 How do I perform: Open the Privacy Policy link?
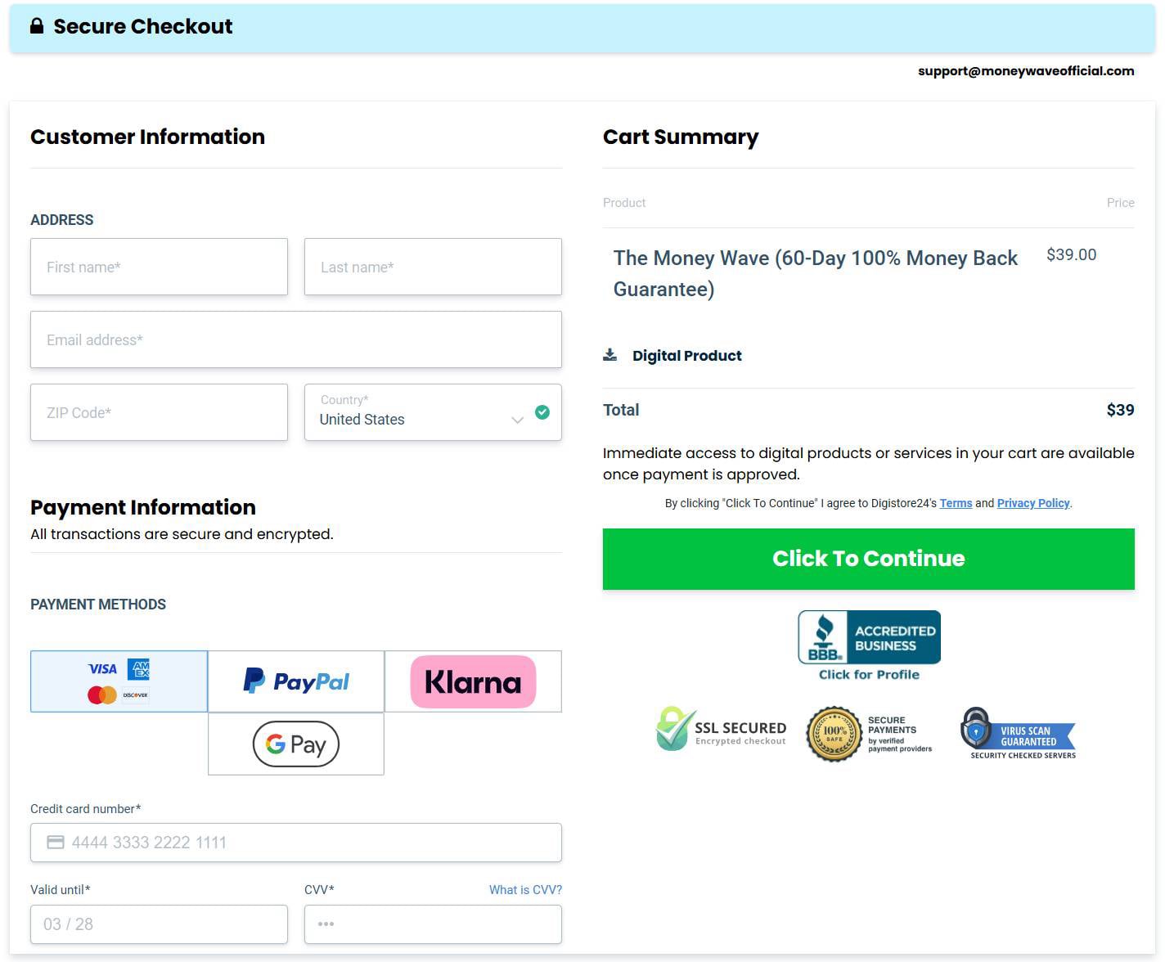[1032, 503]
